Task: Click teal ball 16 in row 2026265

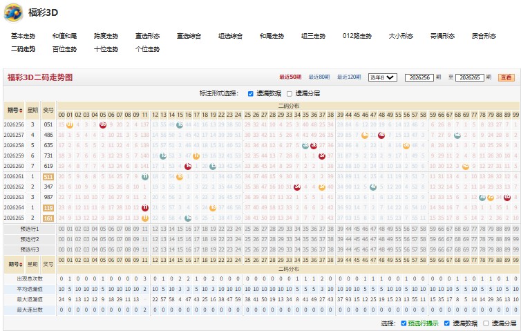Action: (188, 218)
